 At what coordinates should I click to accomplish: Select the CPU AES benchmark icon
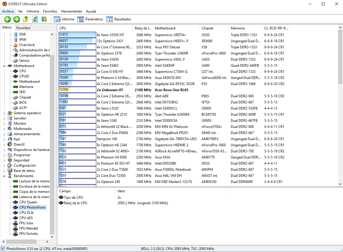pyautogui.click(x=15, y=218)
